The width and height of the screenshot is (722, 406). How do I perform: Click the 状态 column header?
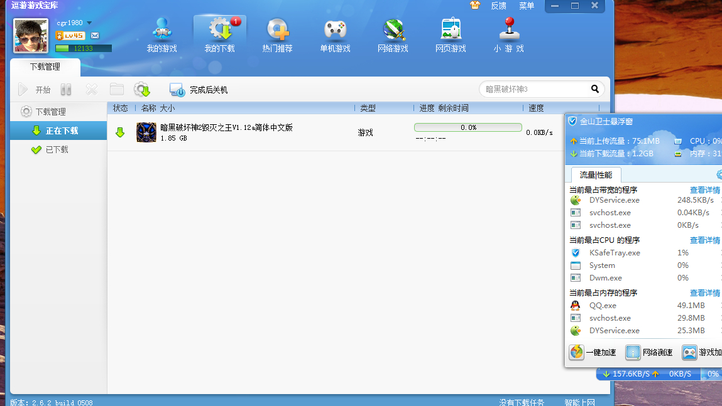[121, 108]
